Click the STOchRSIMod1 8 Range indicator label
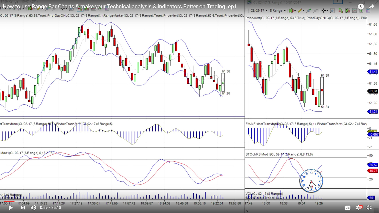The image size is (379, 213). [x=279, y=154]
